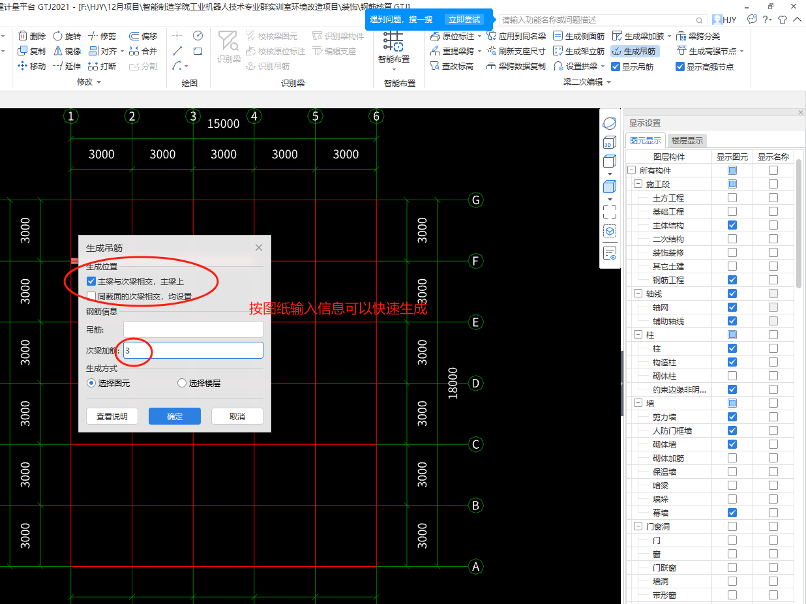Viewport: 806px width, 604px height.
Task: Open 重提梁跨 dropdown
Action: point(479,51)
